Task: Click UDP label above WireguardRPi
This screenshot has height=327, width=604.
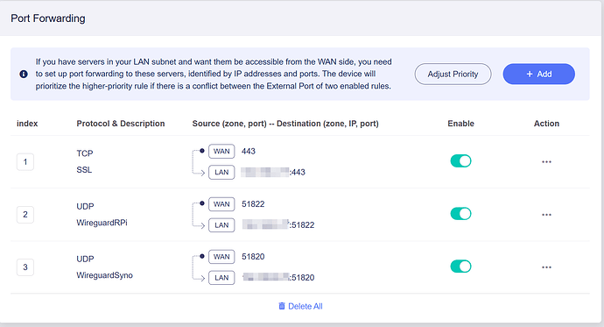Action: tap(85, 206)
